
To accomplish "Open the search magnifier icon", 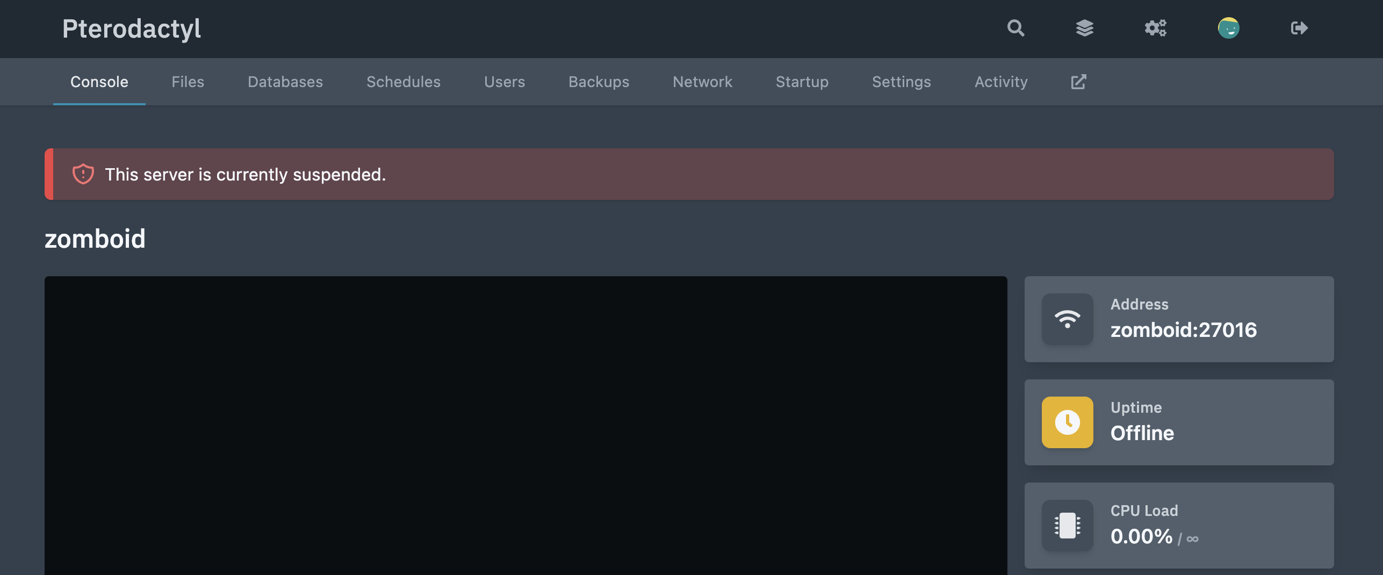I will pos(1015,28).
